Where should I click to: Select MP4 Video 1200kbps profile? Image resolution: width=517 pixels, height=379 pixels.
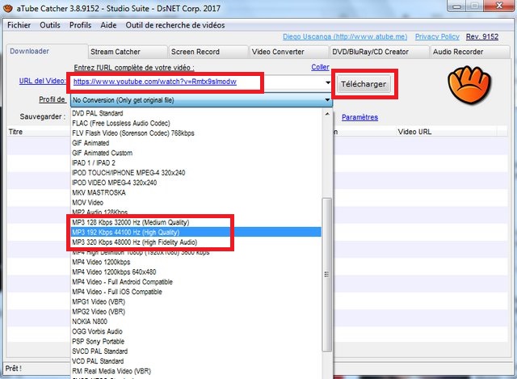pyautogui.click(x=195, y=262)
